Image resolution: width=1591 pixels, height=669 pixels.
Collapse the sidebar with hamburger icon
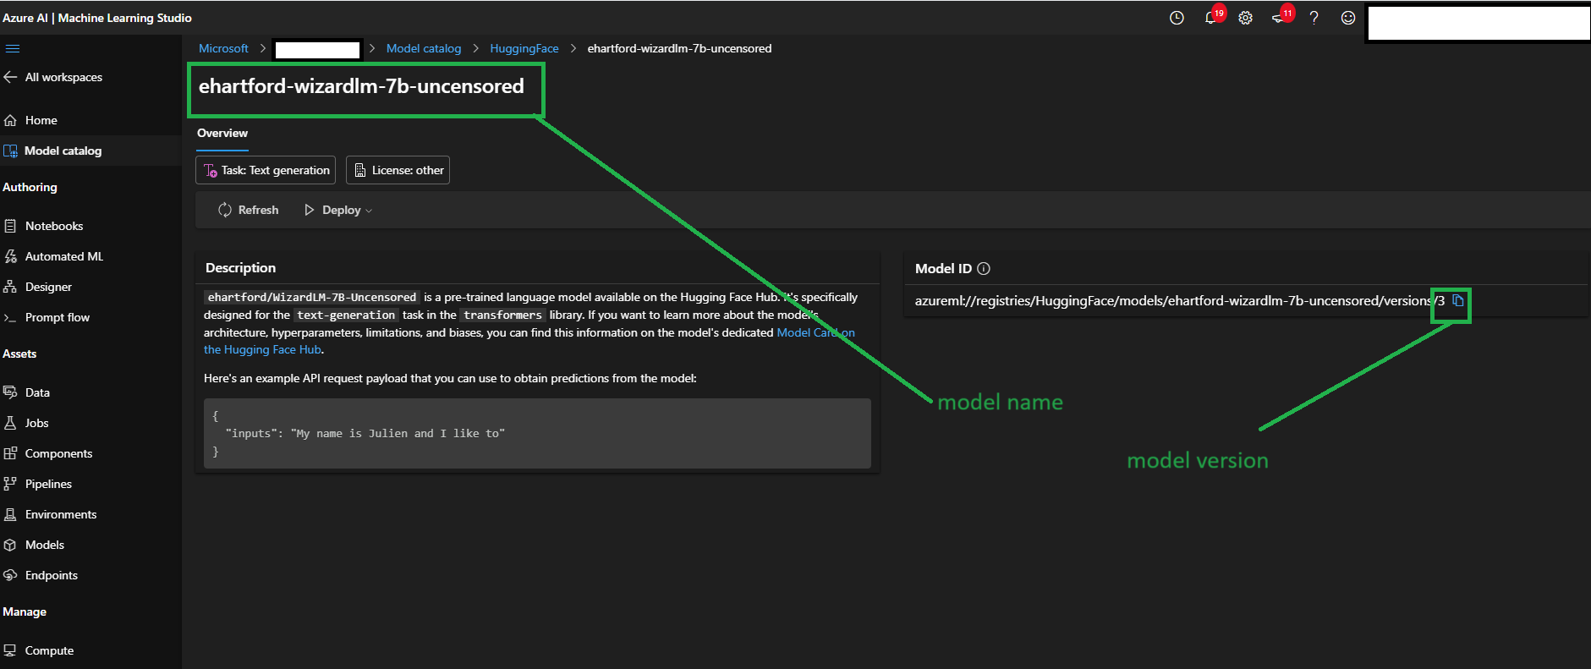(x=12, y=48)
